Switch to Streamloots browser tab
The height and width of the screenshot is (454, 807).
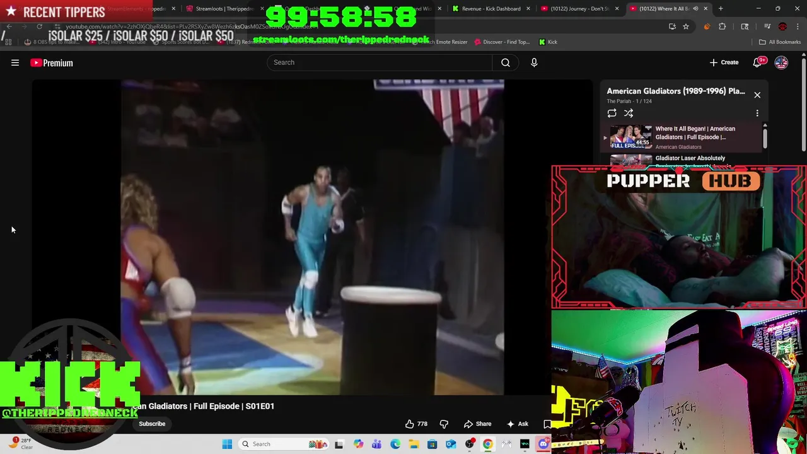point(224,9)
